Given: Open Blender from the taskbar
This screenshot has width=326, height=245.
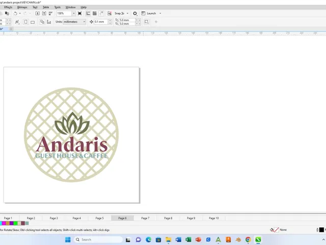Looking at the screenshot, I should pos(238,239).
